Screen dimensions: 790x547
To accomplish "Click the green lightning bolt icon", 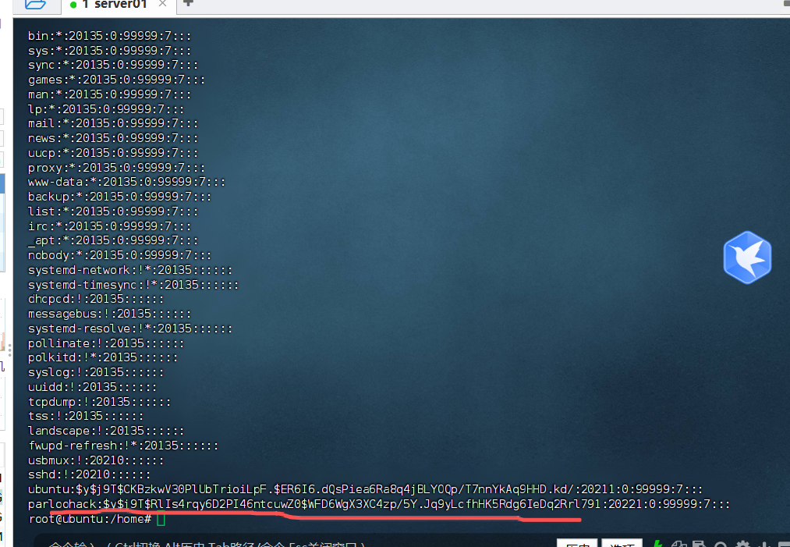I will click(658, 544).
